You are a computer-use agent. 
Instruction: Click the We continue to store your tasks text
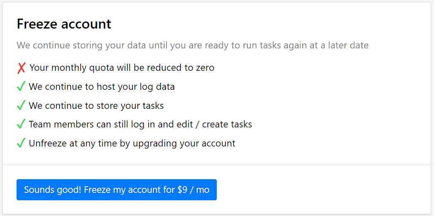coord(96,106)
